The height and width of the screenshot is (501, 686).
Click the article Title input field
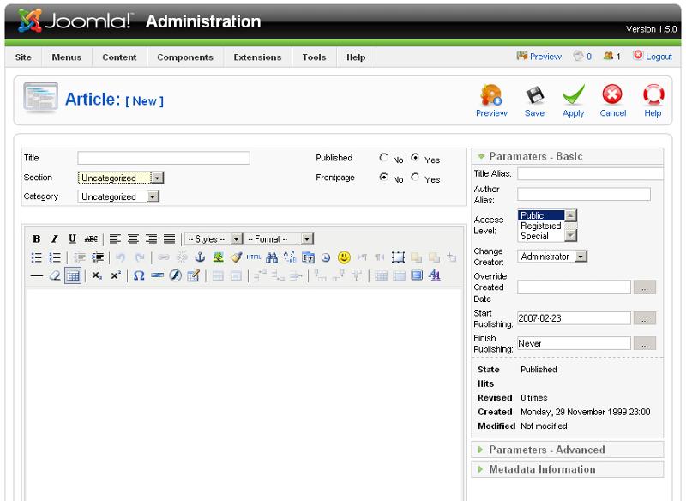164,158
